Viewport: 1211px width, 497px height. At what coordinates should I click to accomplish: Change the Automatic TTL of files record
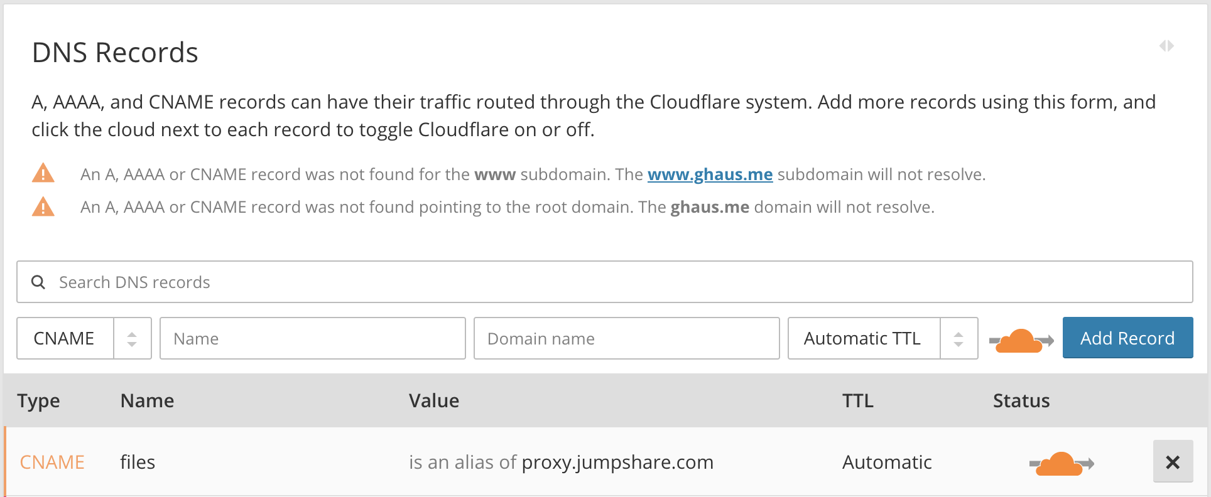[x=886, y=462]
